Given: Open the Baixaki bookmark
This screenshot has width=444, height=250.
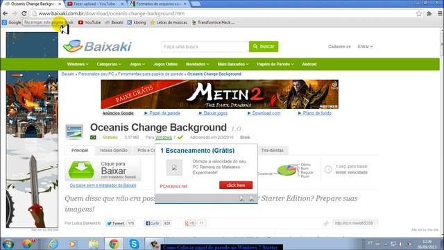Looking at the screenshot, I should coord(114,22).
